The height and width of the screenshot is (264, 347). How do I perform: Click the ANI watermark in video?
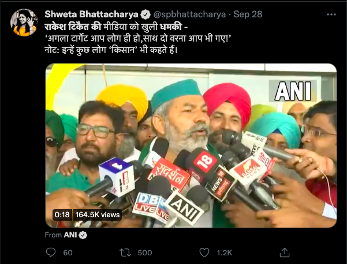(293, 91)
